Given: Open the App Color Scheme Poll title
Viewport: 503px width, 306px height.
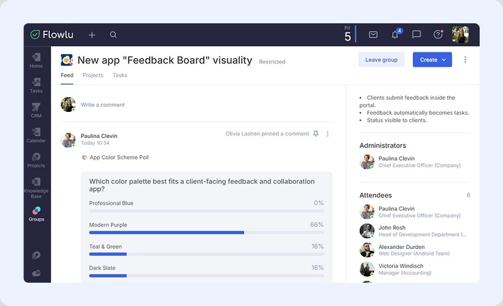Looking at the screenshot, I should (119, 157).
